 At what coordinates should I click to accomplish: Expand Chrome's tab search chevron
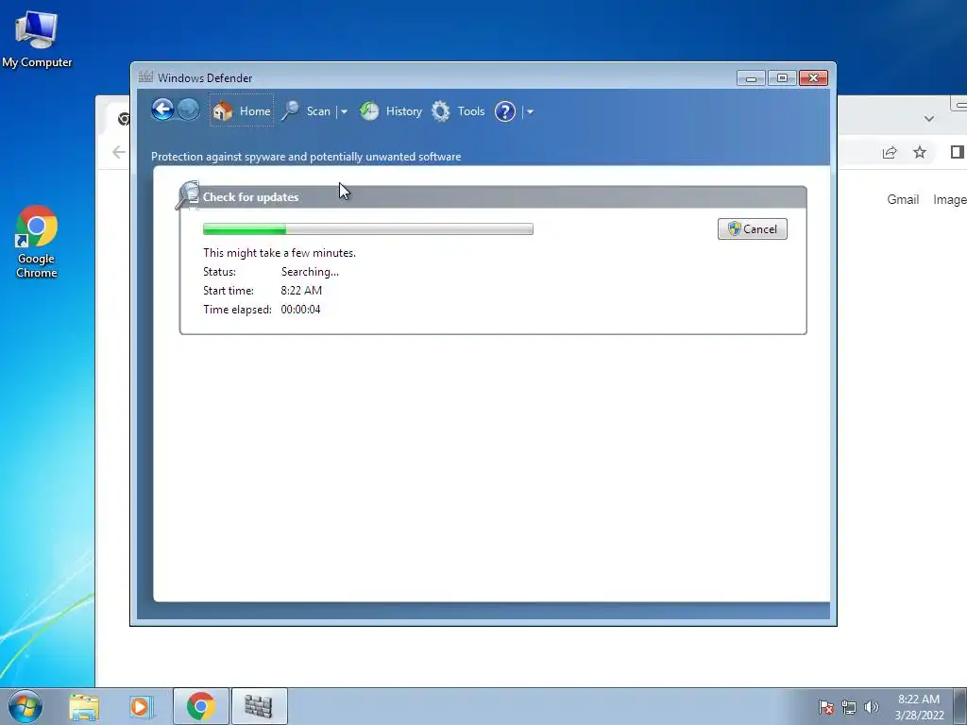(929, 118)
